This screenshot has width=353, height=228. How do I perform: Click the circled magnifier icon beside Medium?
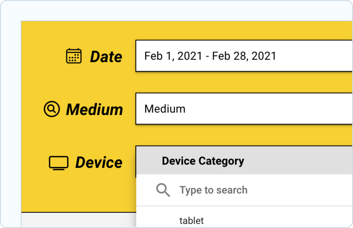click(52, 109)
